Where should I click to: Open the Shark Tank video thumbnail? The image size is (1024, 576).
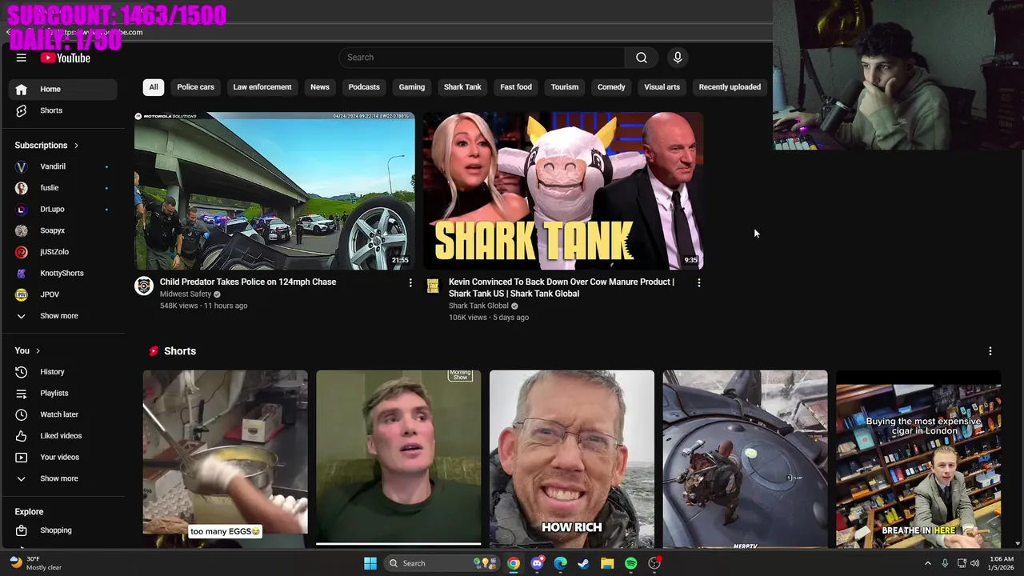563,190
